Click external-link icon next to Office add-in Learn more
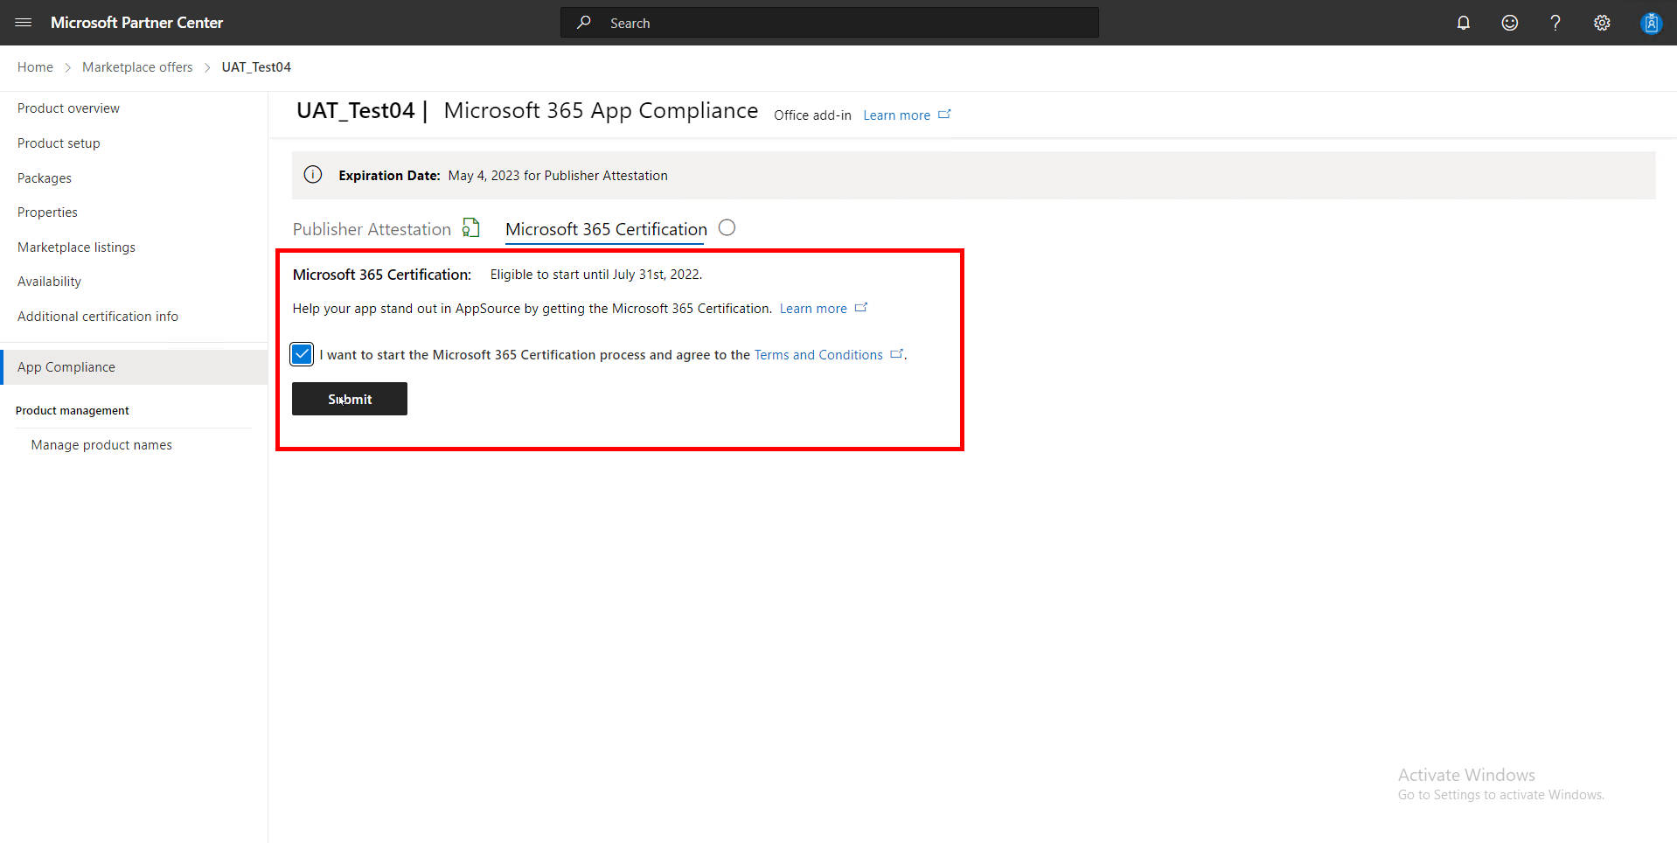The width and height of the screenshot is (1677, 843). (944, 115)
